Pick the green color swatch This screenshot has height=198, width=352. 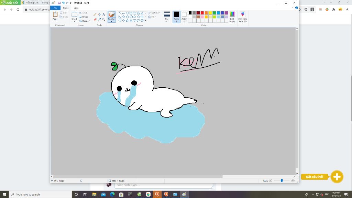214,13
